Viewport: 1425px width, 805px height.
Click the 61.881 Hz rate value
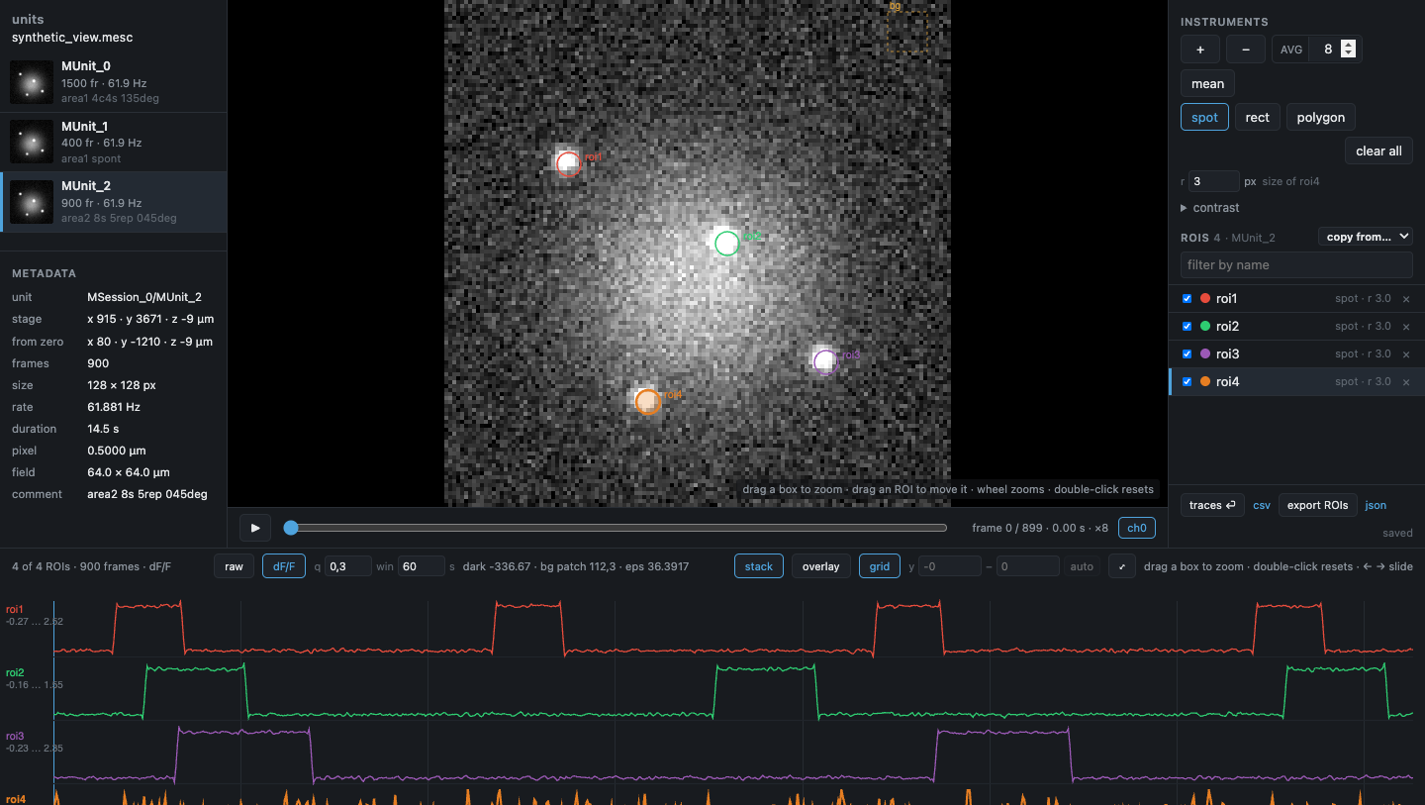pyautogui.click(x=115, y=407)
